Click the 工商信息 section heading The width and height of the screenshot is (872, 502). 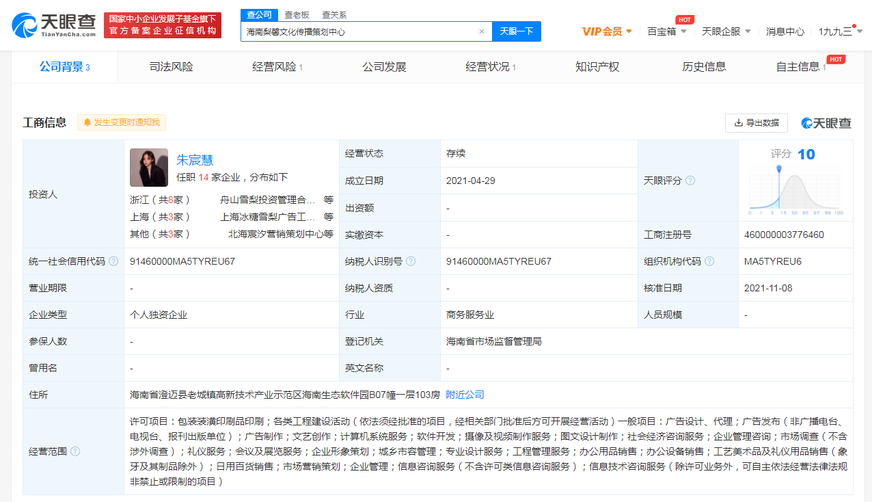coord(44,122)
